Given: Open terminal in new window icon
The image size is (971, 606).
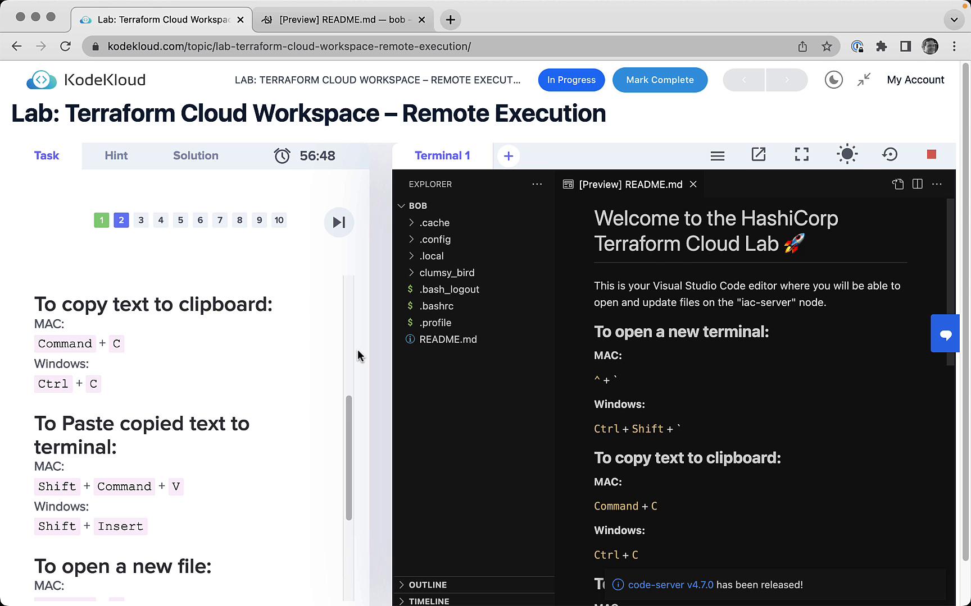Looking at the screenshot, I should [759, 154].
